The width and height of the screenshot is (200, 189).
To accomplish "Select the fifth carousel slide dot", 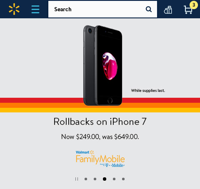I will [123, 179].
